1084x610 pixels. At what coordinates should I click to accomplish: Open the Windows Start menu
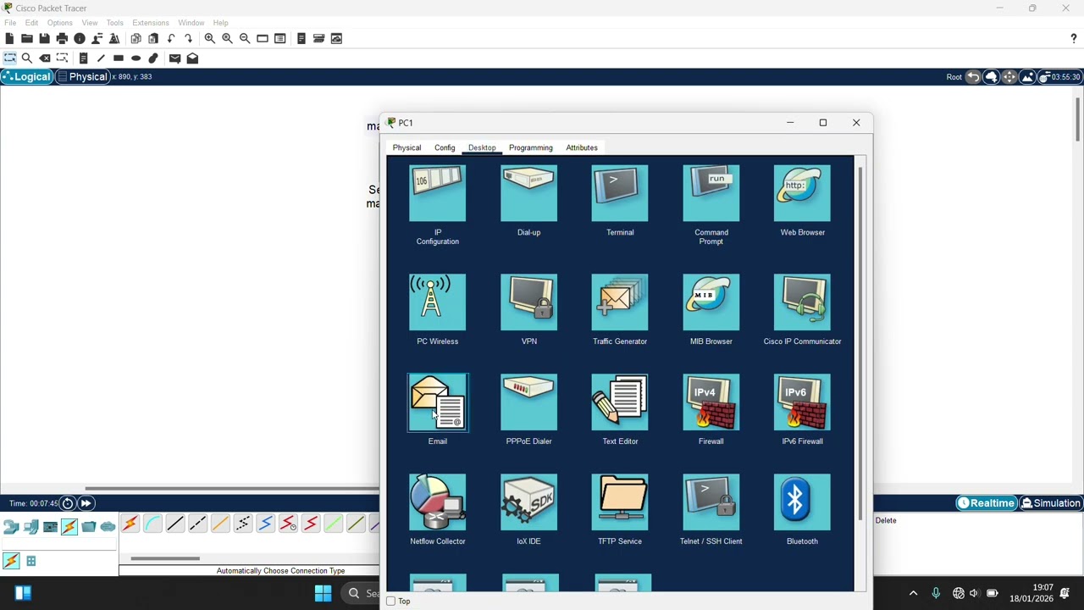tap(323, 593)
